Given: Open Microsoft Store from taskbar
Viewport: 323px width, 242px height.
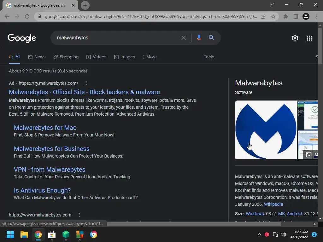Looking at the screenshot, I should tap(52, 234).
